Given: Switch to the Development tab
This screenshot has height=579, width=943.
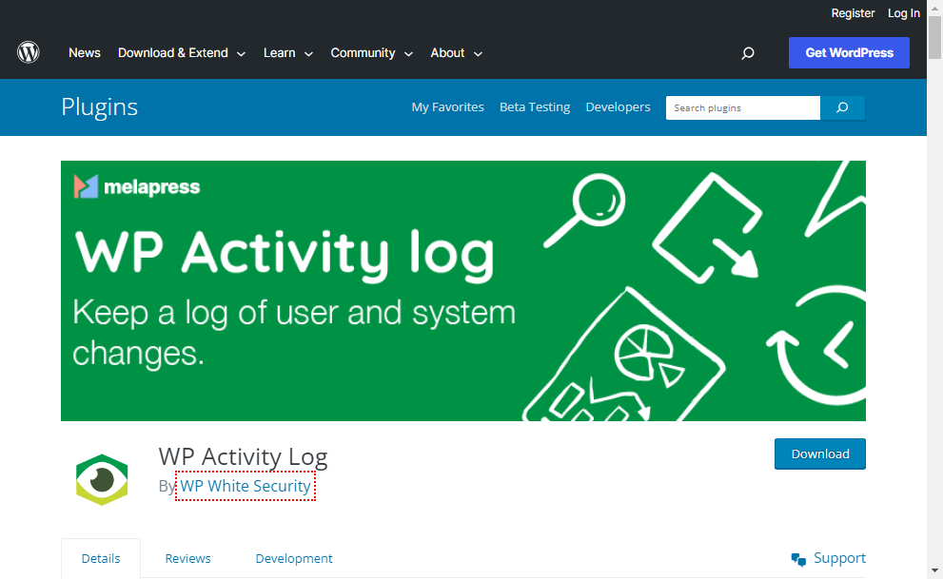Looking at the screenshot, I should pos(294,558).
